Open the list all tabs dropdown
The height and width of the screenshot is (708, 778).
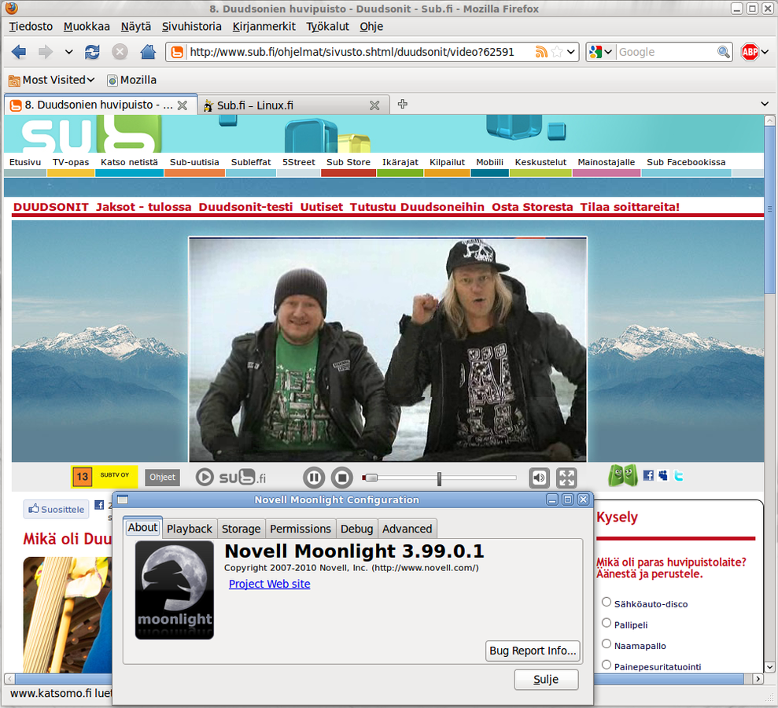pyautogui.click(x=765, y=104)
